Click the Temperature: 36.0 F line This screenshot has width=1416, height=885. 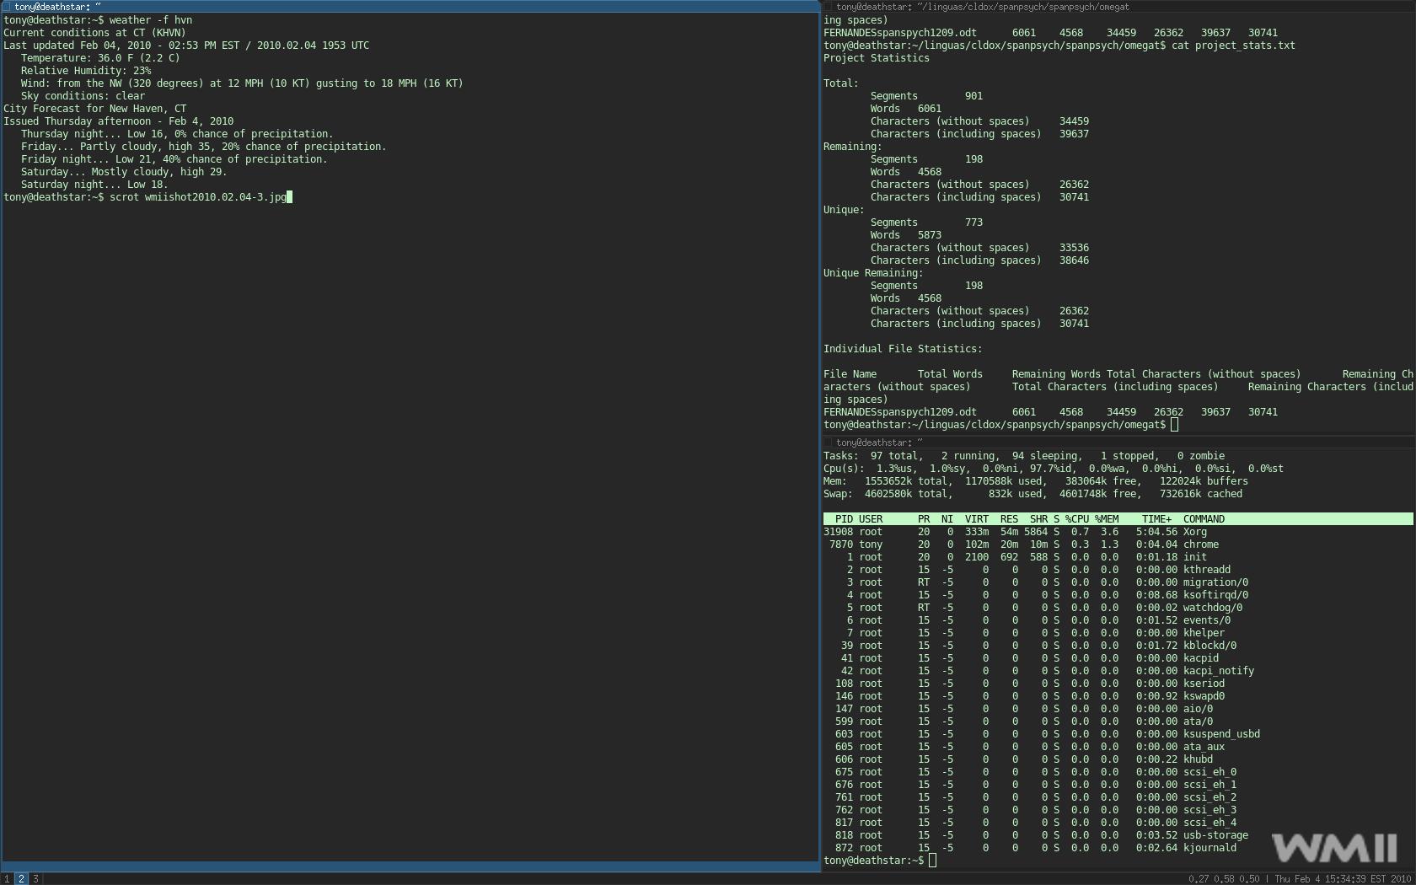(x=100, y=58)
